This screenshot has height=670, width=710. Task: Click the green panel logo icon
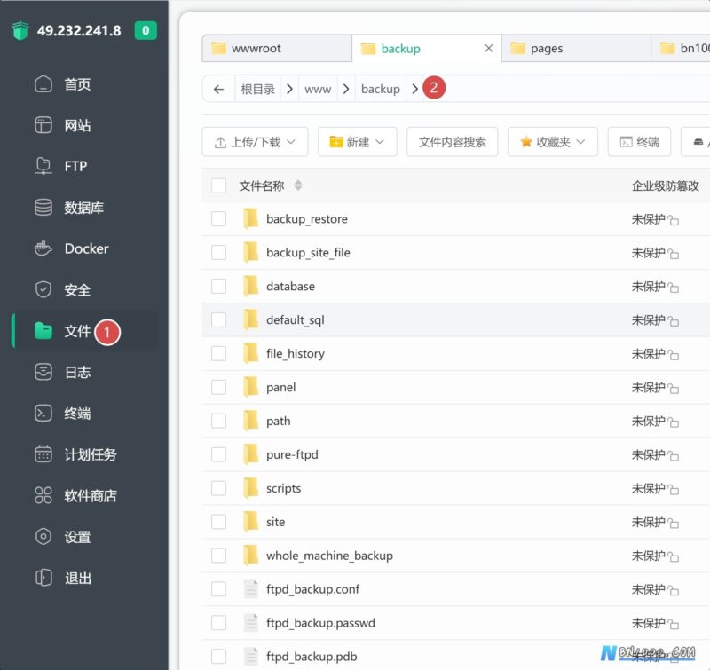coord(20,30)
